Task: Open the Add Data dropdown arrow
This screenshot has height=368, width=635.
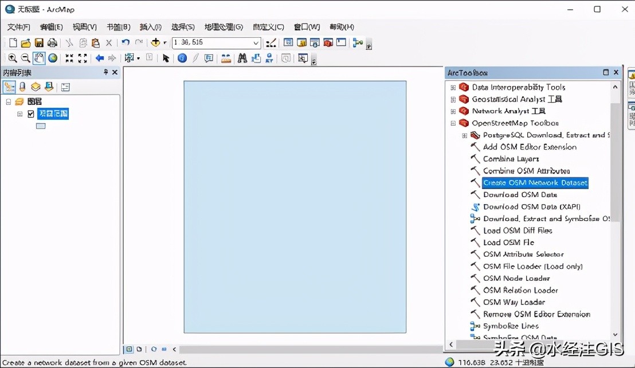Action: 165,42
